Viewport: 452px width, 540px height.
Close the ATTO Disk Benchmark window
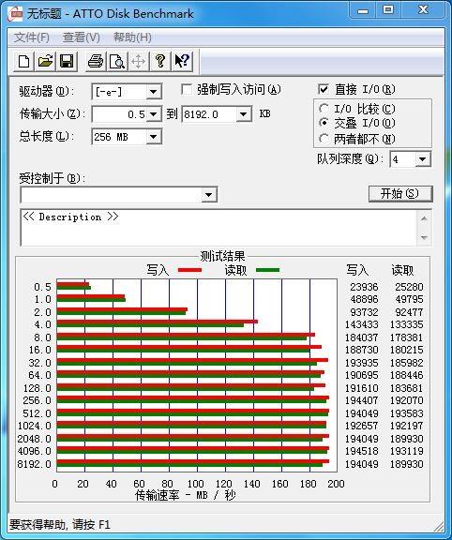(423, 10)
